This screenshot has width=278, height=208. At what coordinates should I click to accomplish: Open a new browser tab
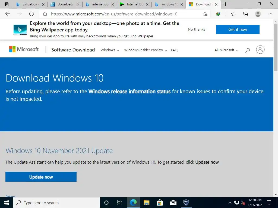(x=225, y=4)
